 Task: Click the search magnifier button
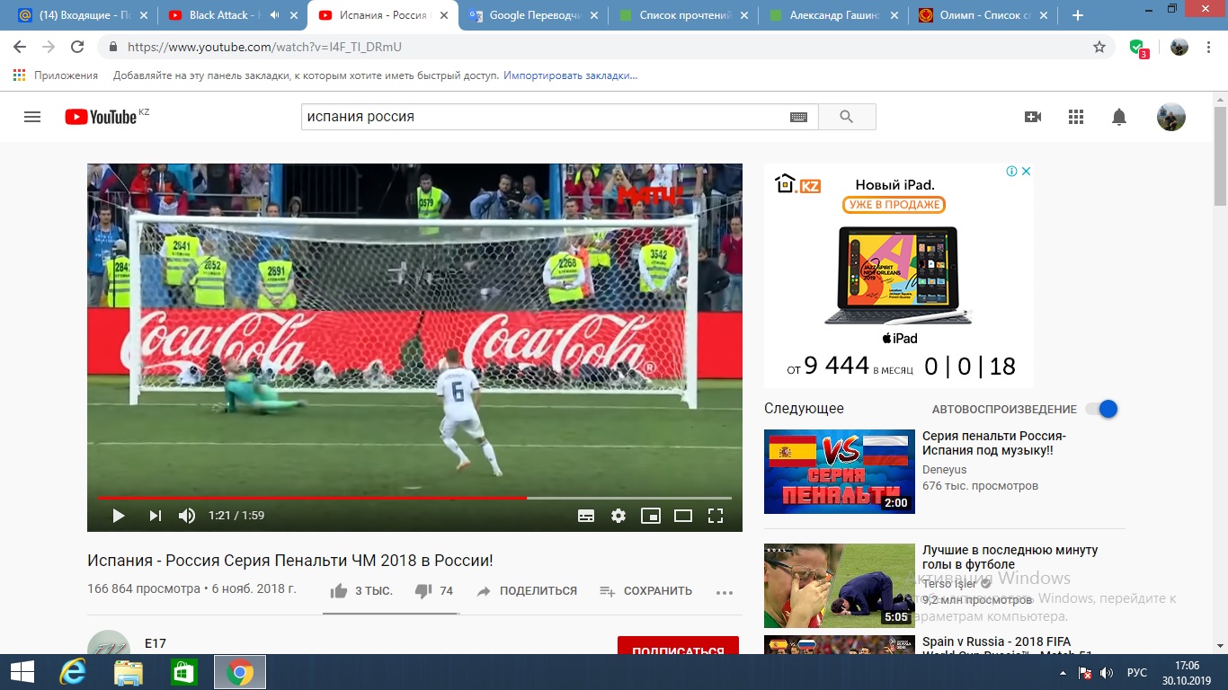click(x=847, y=117)
